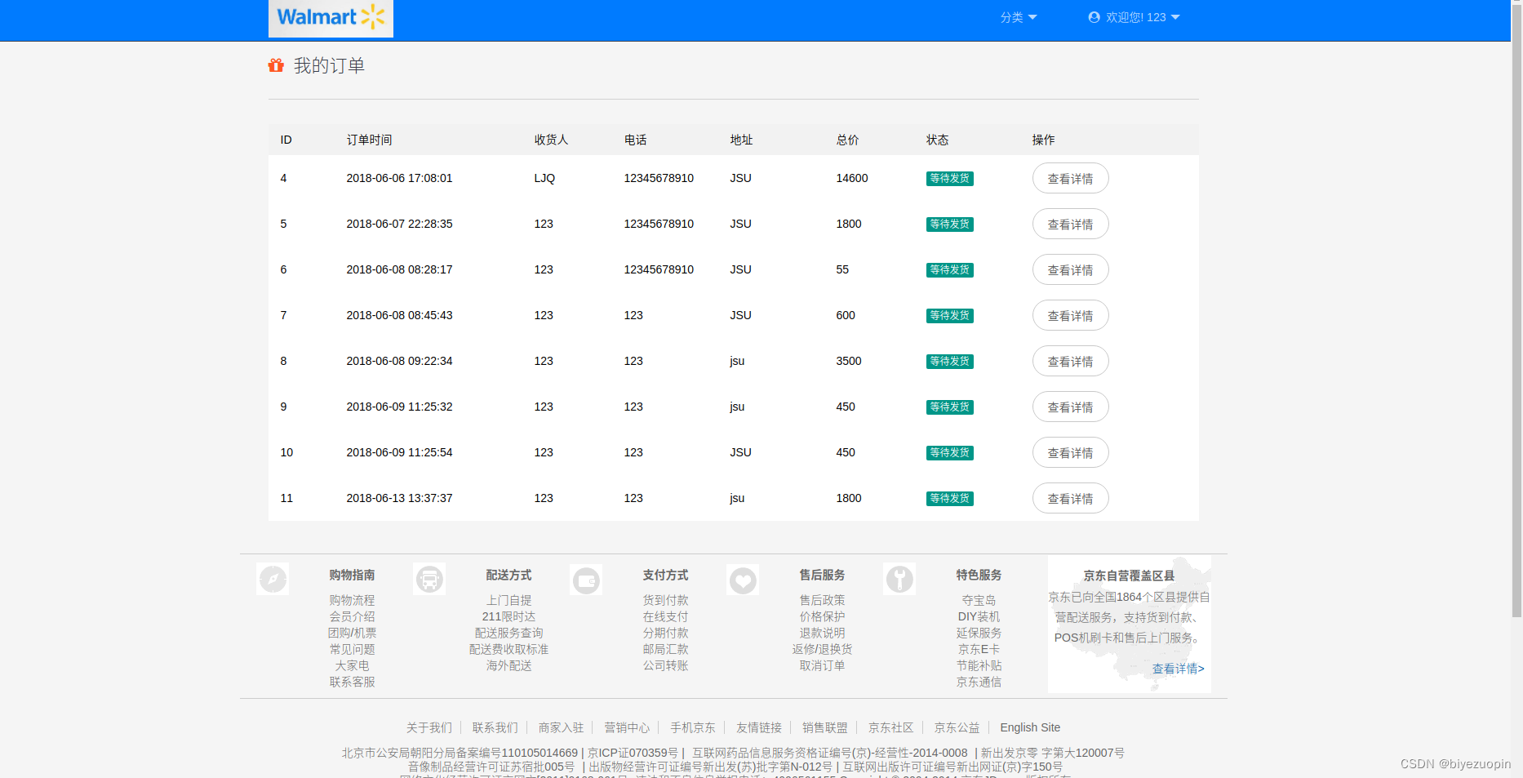Click 查看详情> in 京东自营覆盖区县 panel

(1178, 669)
